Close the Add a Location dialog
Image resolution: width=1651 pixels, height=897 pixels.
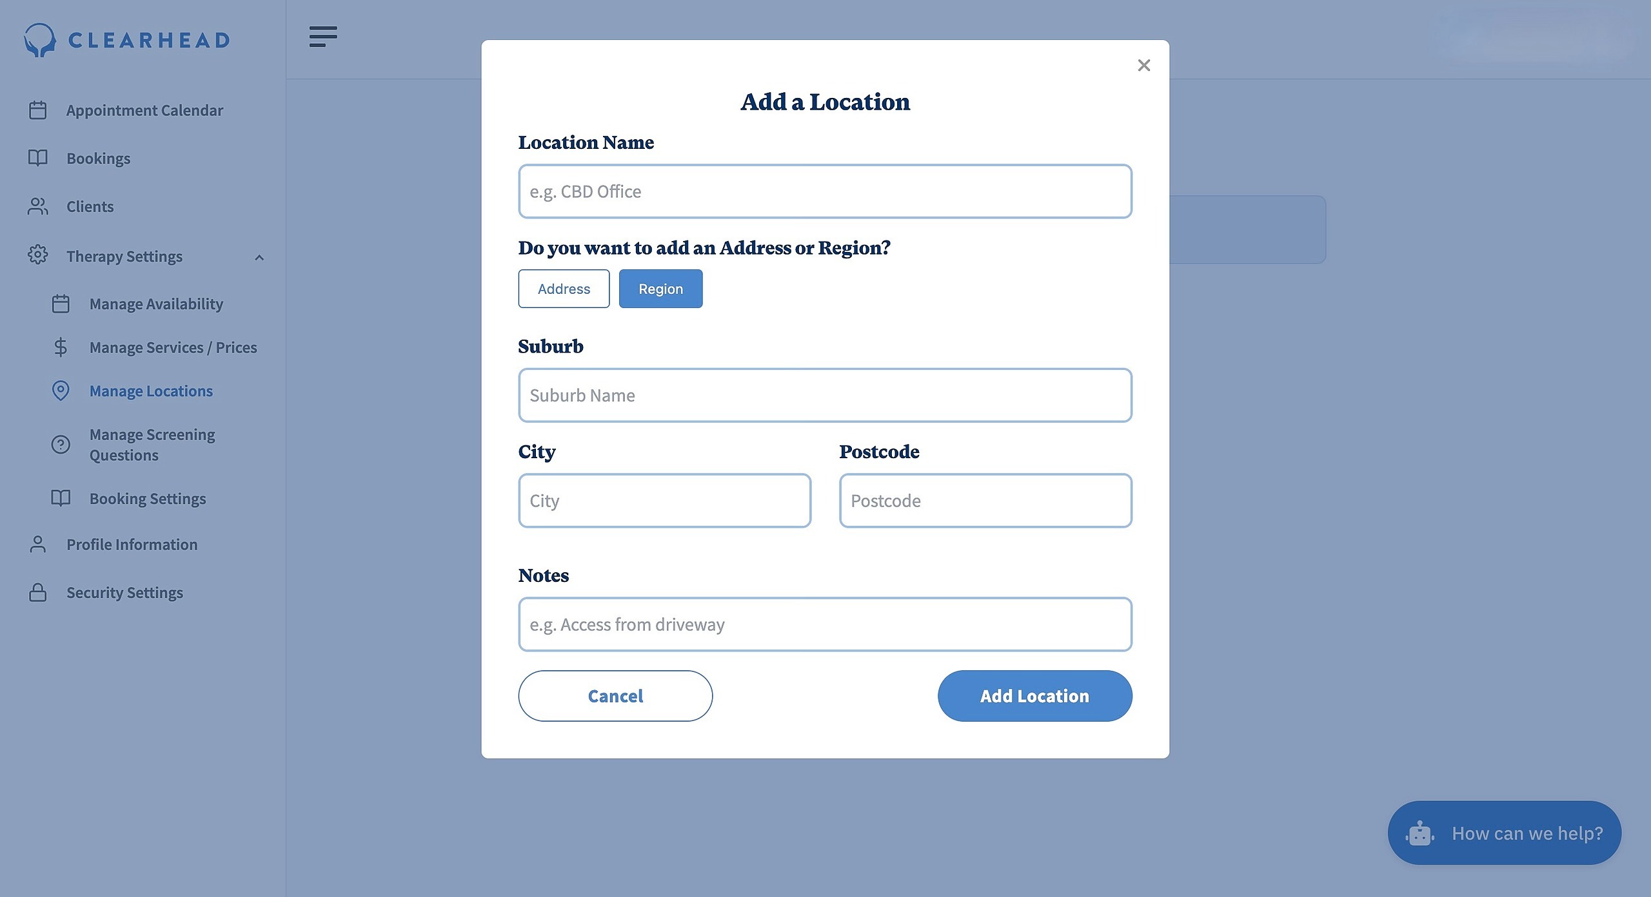point(1143,65)
